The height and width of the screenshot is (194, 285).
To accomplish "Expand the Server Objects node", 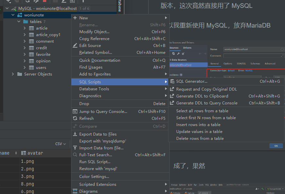I will click(x=13, y=74).
